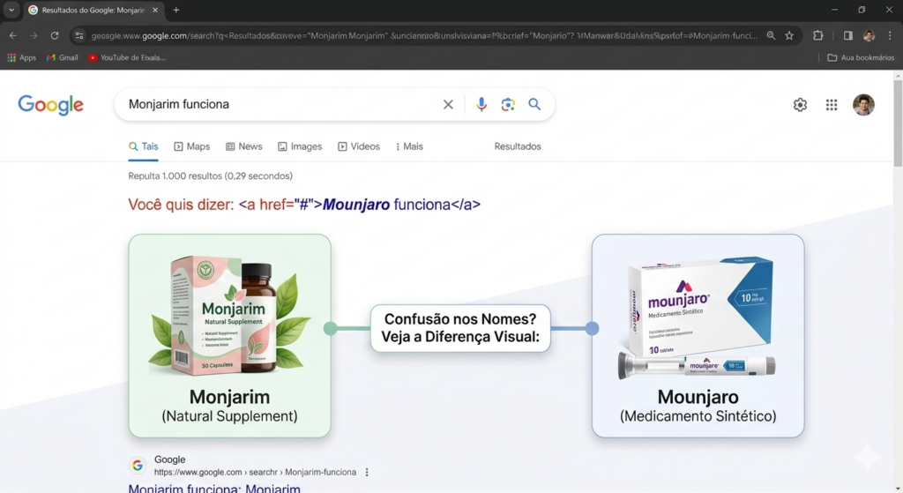Start voice search with microphone icon
Screen dimensions: 903x493
pyautogui.click(x=481, y=104)
